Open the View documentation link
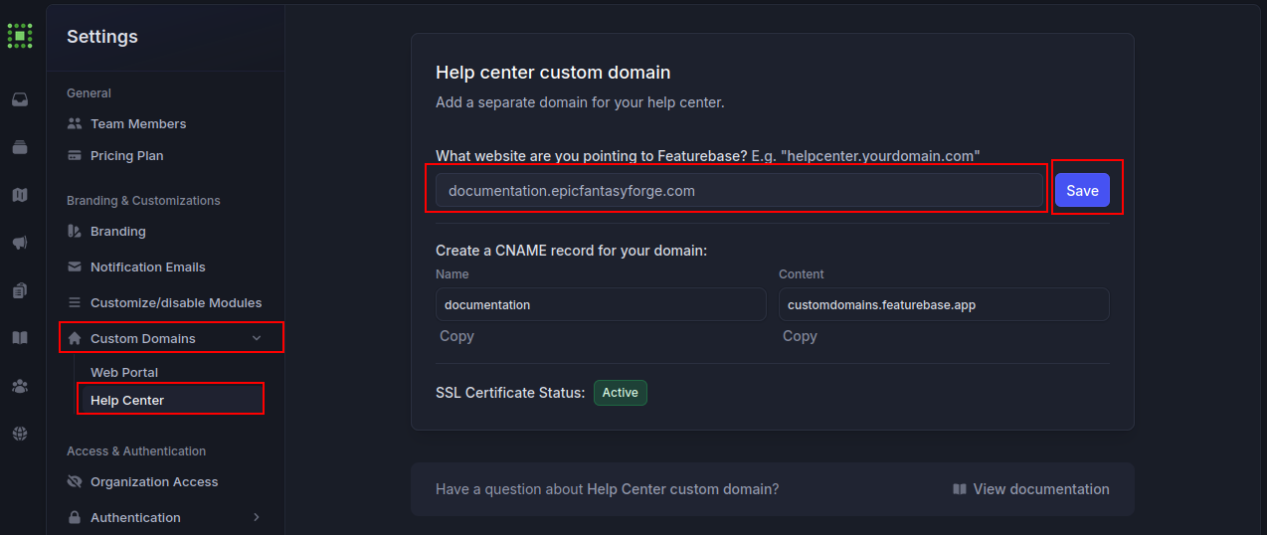The width and height of the screenshot is (1267, 535). click(1031, 489)
